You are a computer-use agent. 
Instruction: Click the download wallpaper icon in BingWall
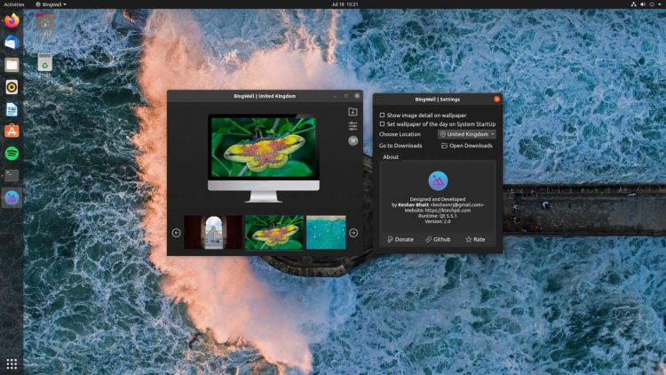(x=353, y=111)
